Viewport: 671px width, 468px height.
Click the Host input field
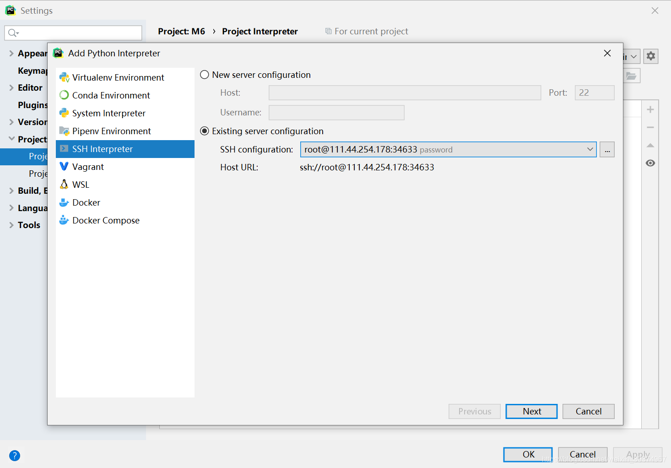405,93
